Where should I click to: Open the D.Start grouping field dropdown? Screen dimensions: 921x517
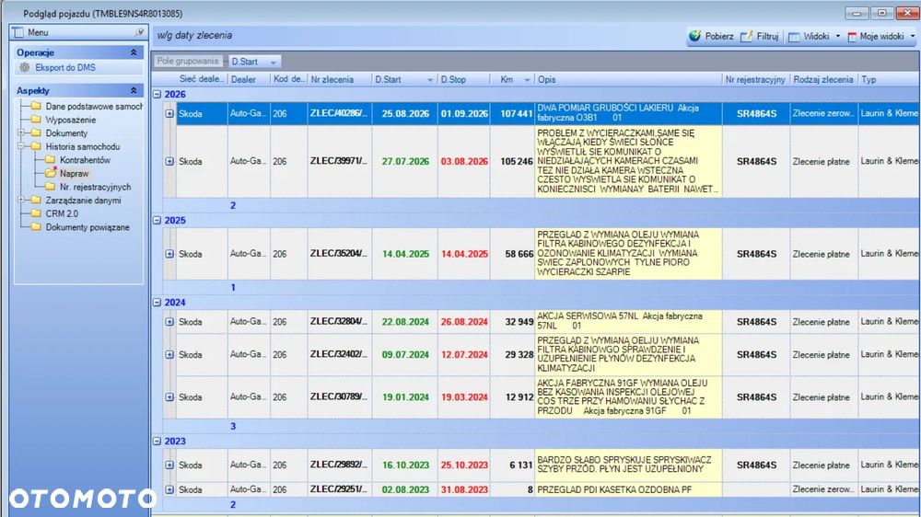click(x=274, y=63)
